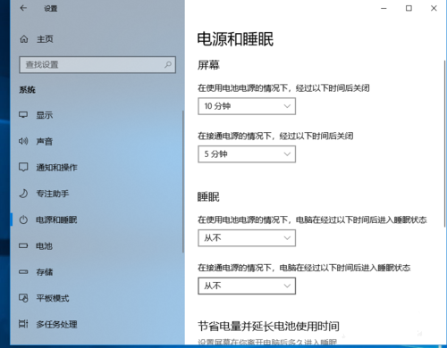
Task: Click the power icon beside 电源和睡眠
Action: [23, 220]
